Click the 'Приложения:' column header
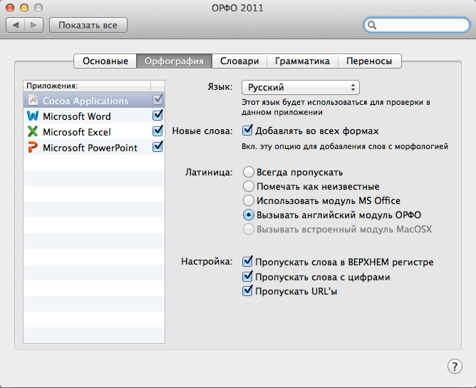Viewport: 476px width, 388px height. coord(87,86)
